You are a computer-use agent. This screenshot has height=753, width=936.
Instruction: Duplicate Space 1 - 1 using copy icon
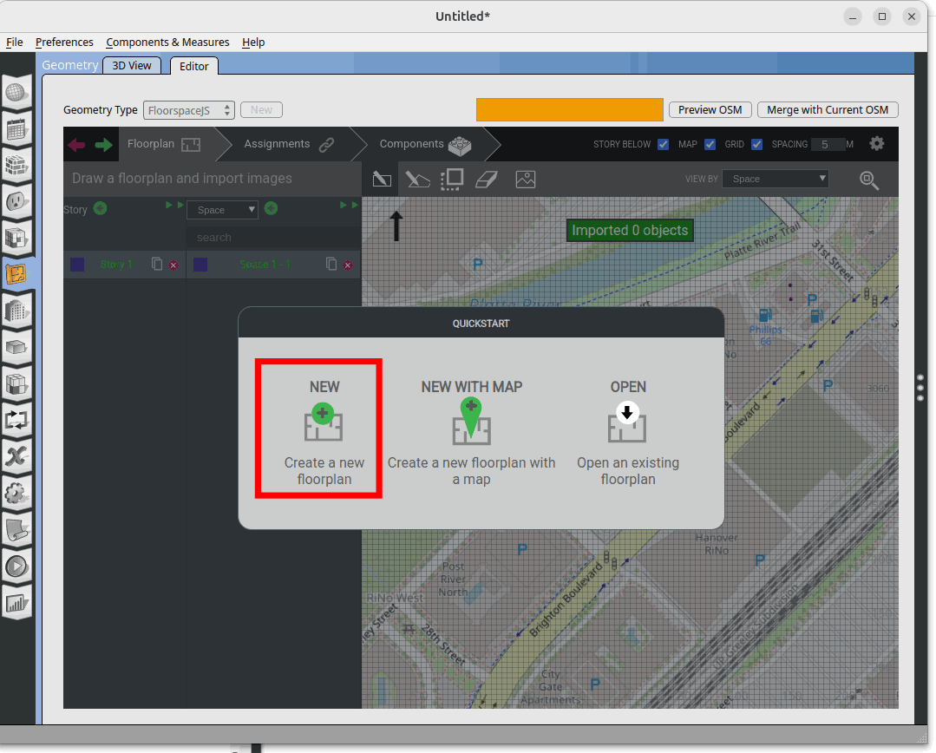pos(331,265)
